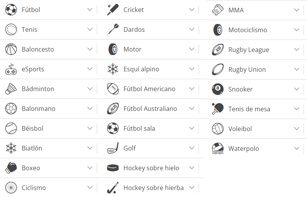Open the Baloncesto sport category
This screenshot has height=197, width=307.
(x=38, y=49)
